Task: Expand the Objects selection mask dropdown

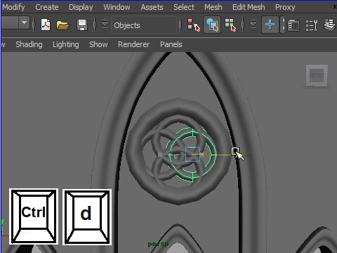Action: pyautogui.click(x=144, y=25)
